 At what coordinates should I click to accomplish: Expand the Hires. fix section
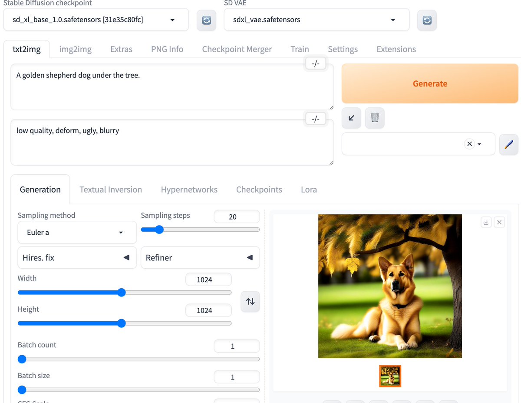(x=77, y=257)
